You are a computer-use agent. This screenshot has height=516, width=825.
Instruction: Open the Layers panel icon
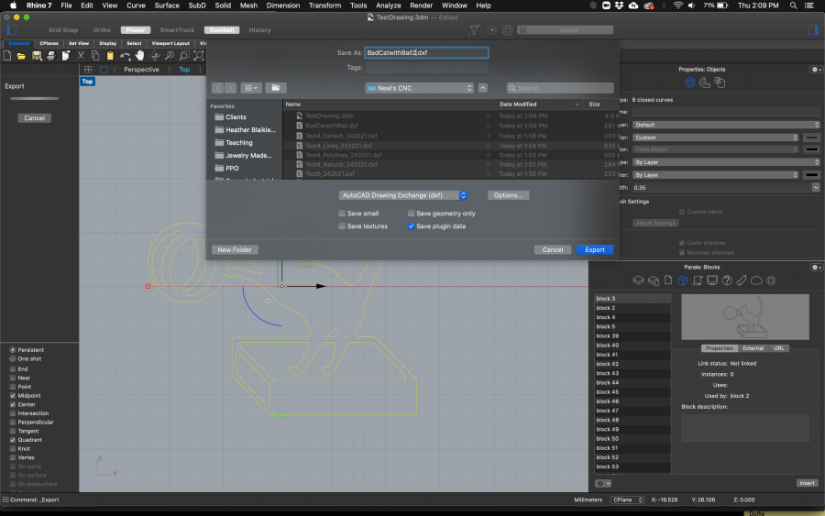coord(638,280)
